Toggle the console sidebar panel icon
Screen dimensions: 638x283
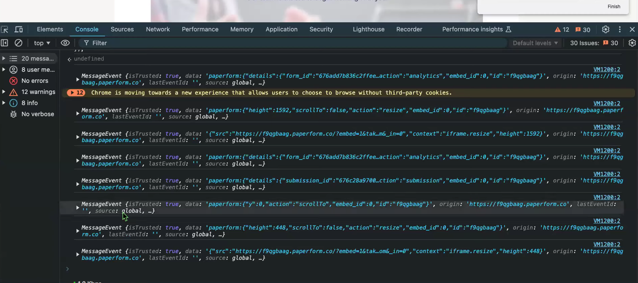tap(4, 43)
